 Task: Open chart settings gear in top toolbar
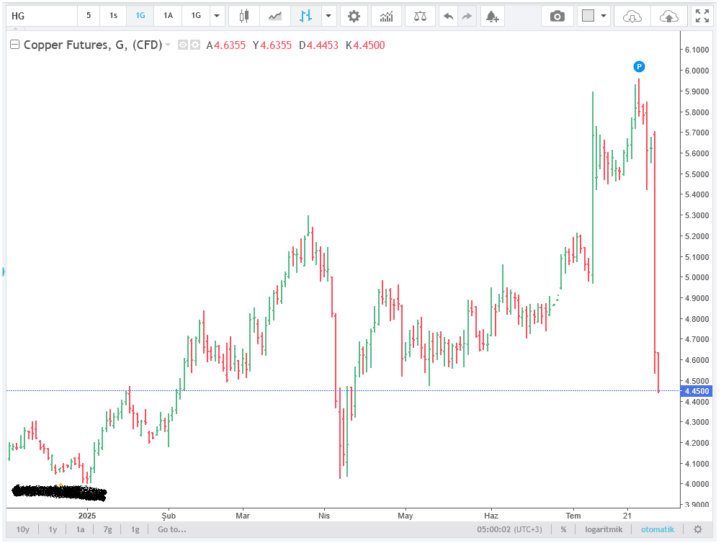pyautogui.click(x=353, y=15)
